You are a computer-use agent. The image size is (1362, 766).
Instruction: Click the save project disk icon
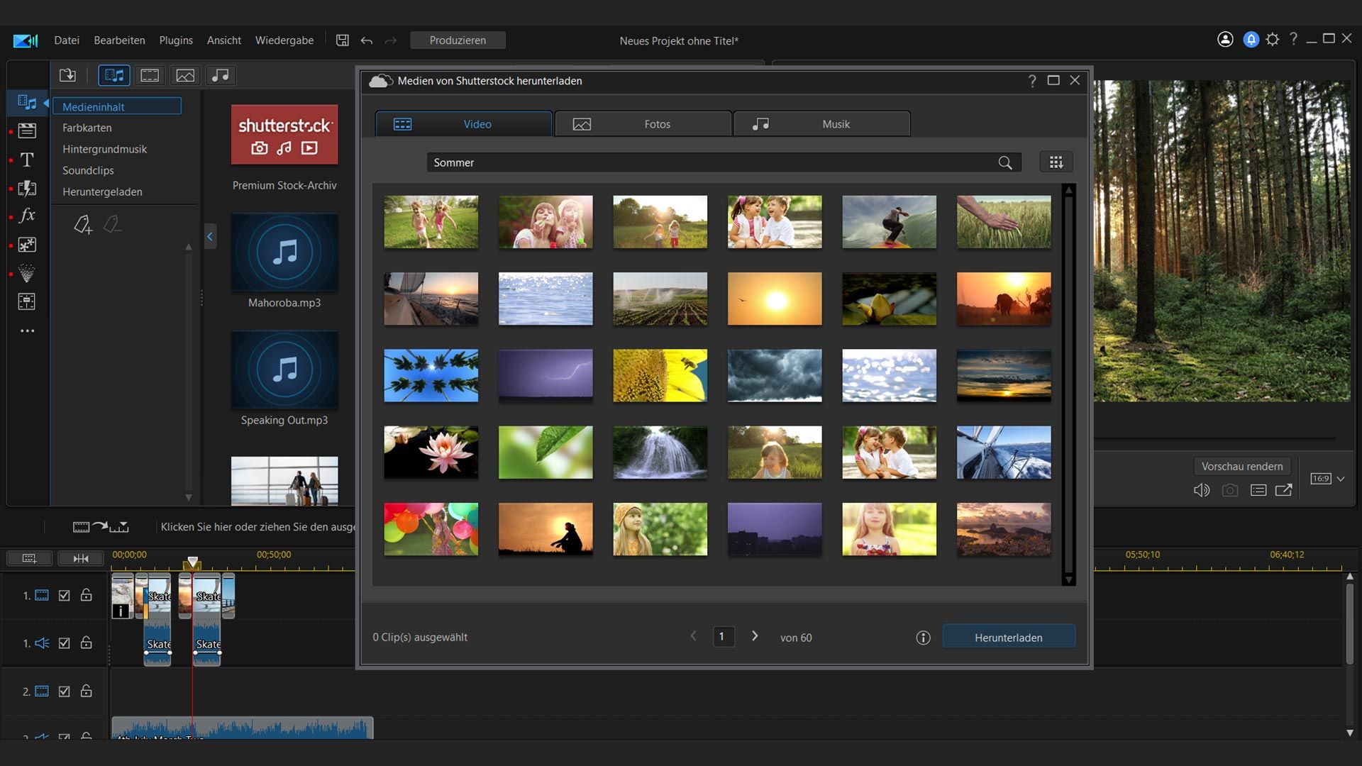pyautogui.click(x=342, y=40)
